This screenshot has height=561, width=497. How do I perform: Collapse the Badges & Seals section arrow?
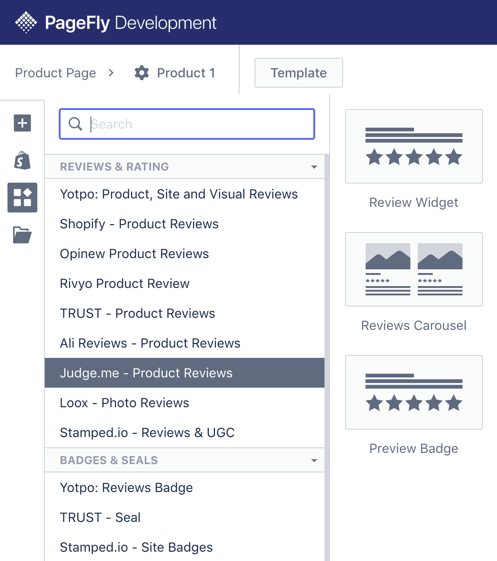tap(314, 460)
